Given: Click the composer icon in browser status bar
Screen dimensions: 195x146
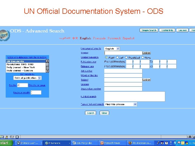Looking at the screenshot, I should pos(12,137).
